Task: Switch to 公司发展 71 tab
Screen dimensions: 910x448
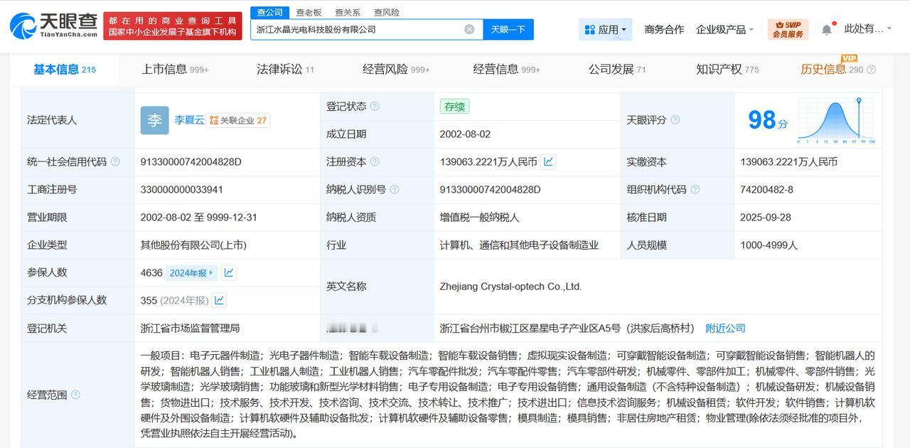Action: (x=616, y=69)
